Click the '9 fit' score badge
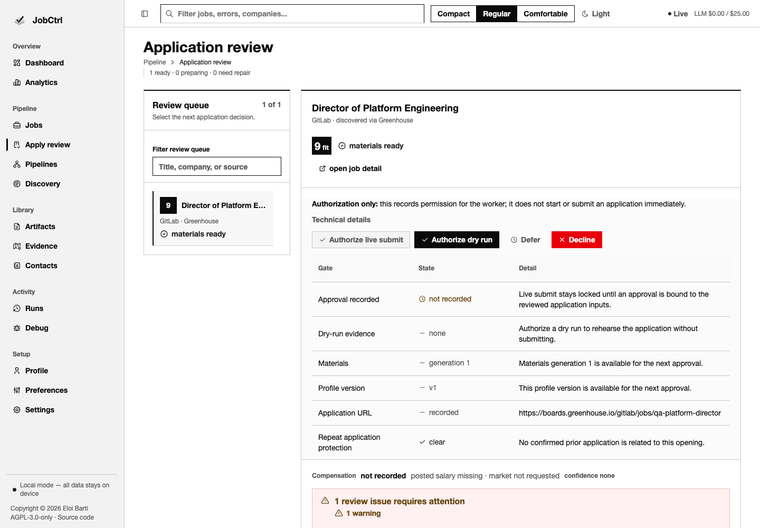The image size is (760, 528). tap(321, 146)
